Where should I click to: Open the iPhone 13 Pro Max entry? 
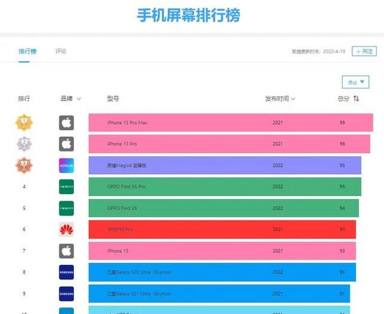(x=231, y=123)
